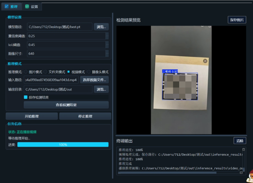Open 选择视频文件 to pick a video

tap(94, 80)
